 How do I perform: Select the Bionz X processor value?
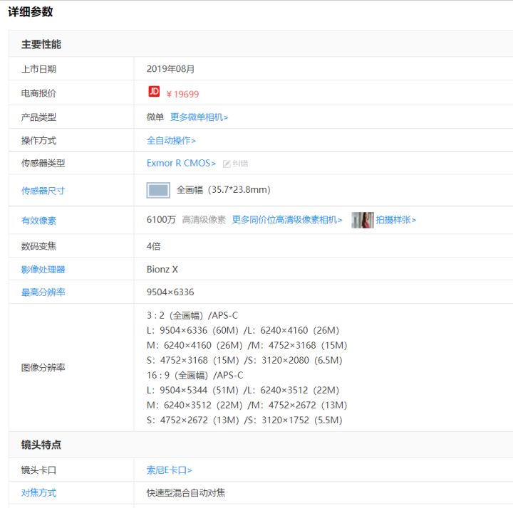[162, 270]
